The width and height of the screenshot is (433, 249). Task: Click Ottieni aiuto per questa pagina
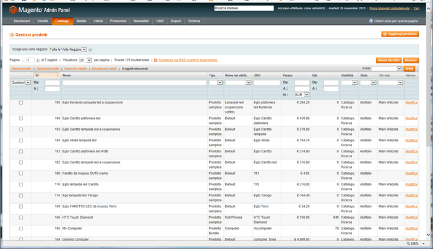(x=396, y=21)
